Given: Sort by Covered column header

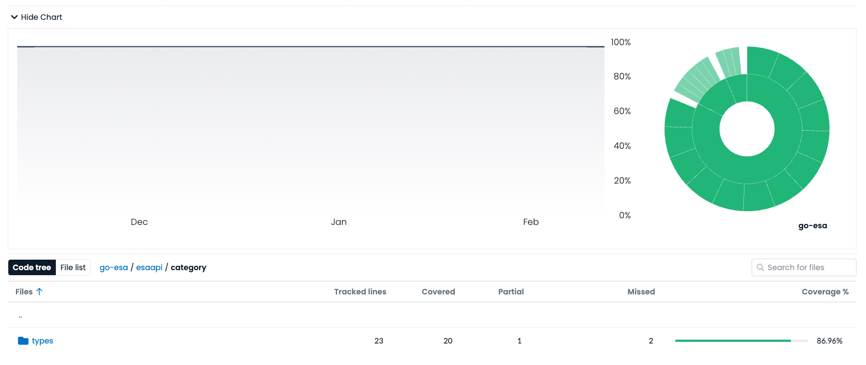Looking at the screenshot, I should coord(438,292).
